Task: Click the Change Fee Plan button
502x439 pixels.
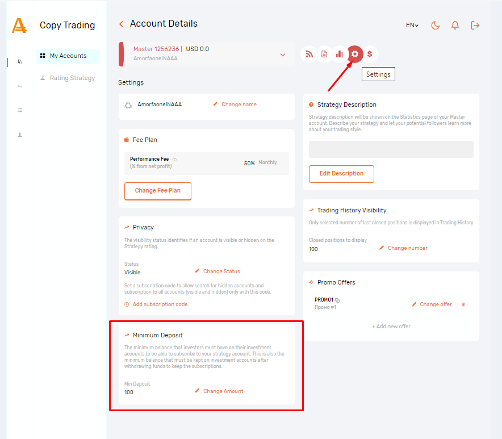Action: [x=158, y=191]
